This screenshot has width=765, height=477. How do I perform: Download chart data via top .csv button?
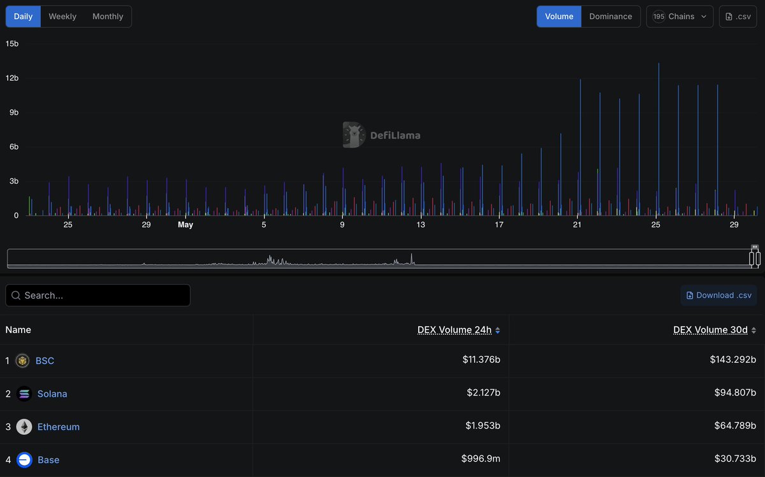(x=738, y=17)
